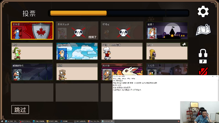Open the Notepad 格式 (Format) menu

[124, 78]
